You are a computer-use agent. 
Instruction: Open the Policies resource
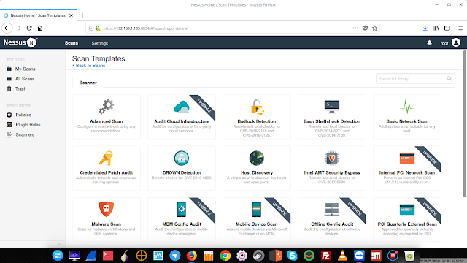[23, 115]
